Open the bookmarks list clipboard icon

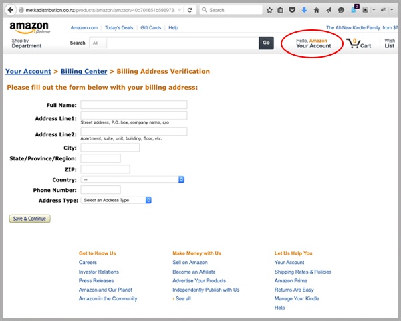(x=280, y=10)
